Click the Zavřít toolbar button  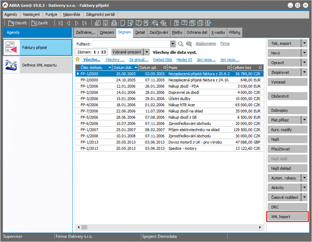(40, 23)
